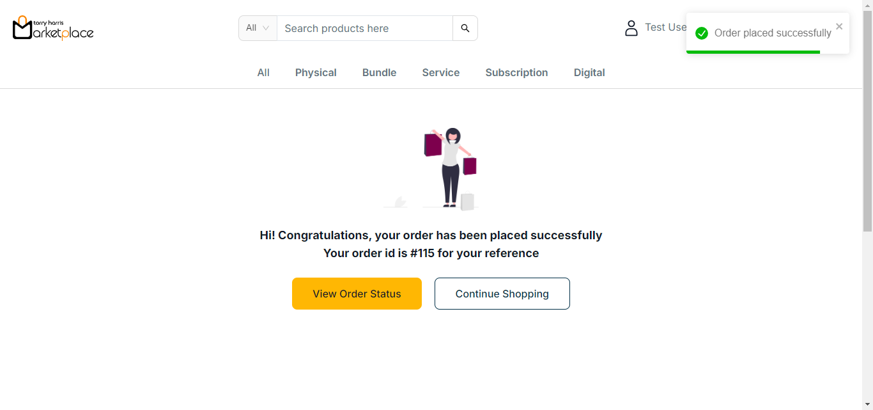Open the user profile icon
The height and width of the screenshot is (410, 873).
click(631, 28)
